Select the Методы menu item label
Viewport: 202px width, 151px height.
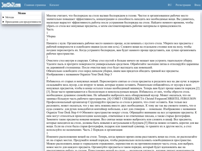pyautogui.click(x=10, y=17)
